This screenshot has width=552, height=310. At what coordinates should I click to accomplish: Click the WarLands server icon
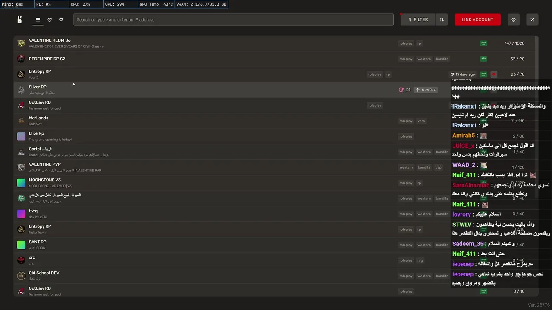click(x=21, y=121)
